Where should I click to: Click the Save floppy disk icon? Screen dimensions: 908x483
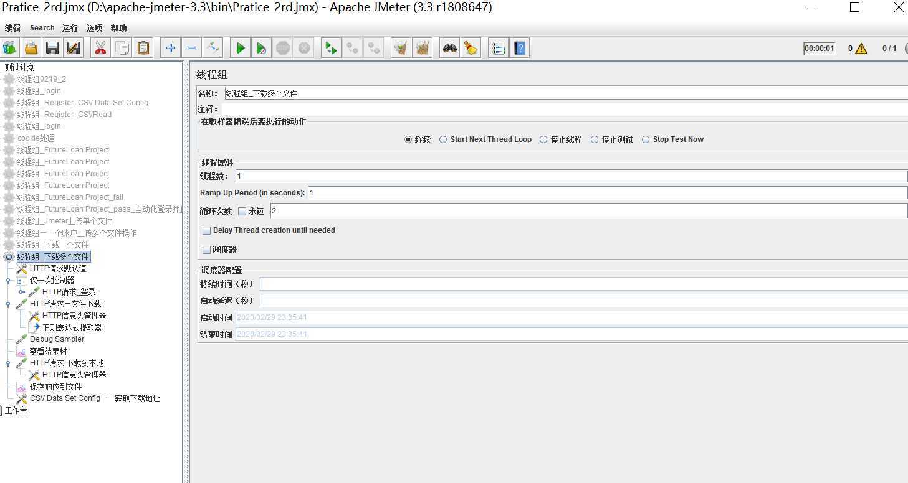pos(52,48)
